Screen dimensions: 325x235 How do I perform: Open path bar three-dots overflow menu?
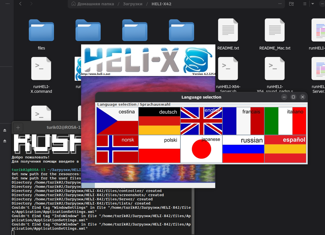pos(280,4)
